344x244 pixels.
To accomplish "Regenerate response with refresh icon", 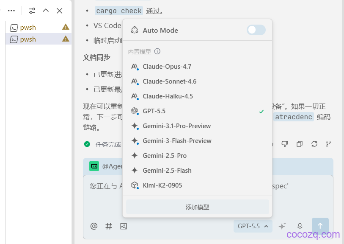I will click(x=314, y=144).
